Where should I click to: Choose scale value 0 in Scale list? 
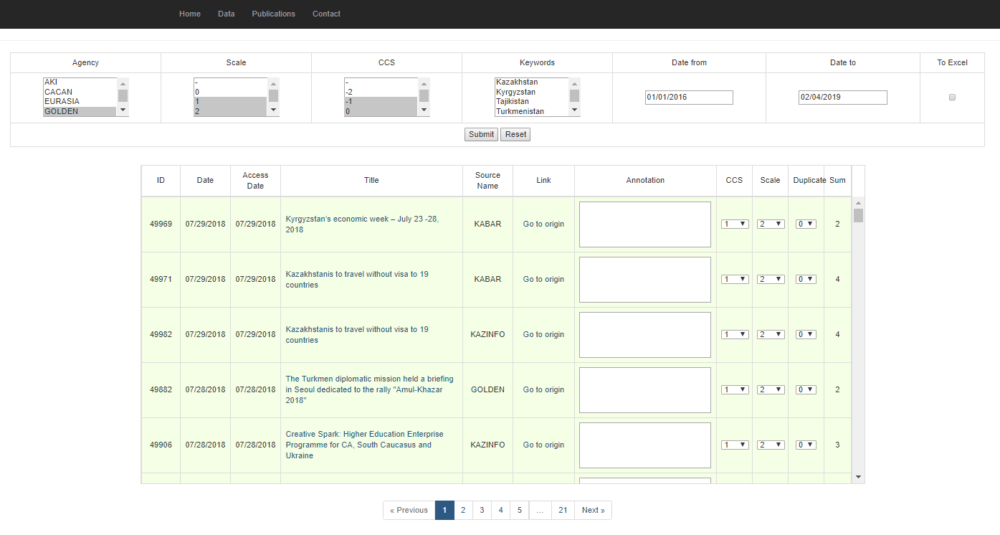(x=230, y=92)
